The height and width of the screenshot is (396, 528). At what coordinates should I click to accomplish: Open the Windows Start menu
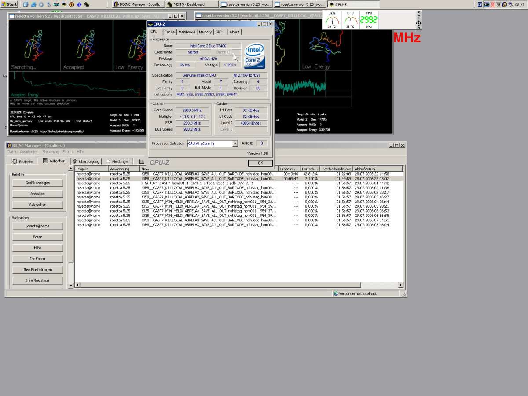(9, 4)
